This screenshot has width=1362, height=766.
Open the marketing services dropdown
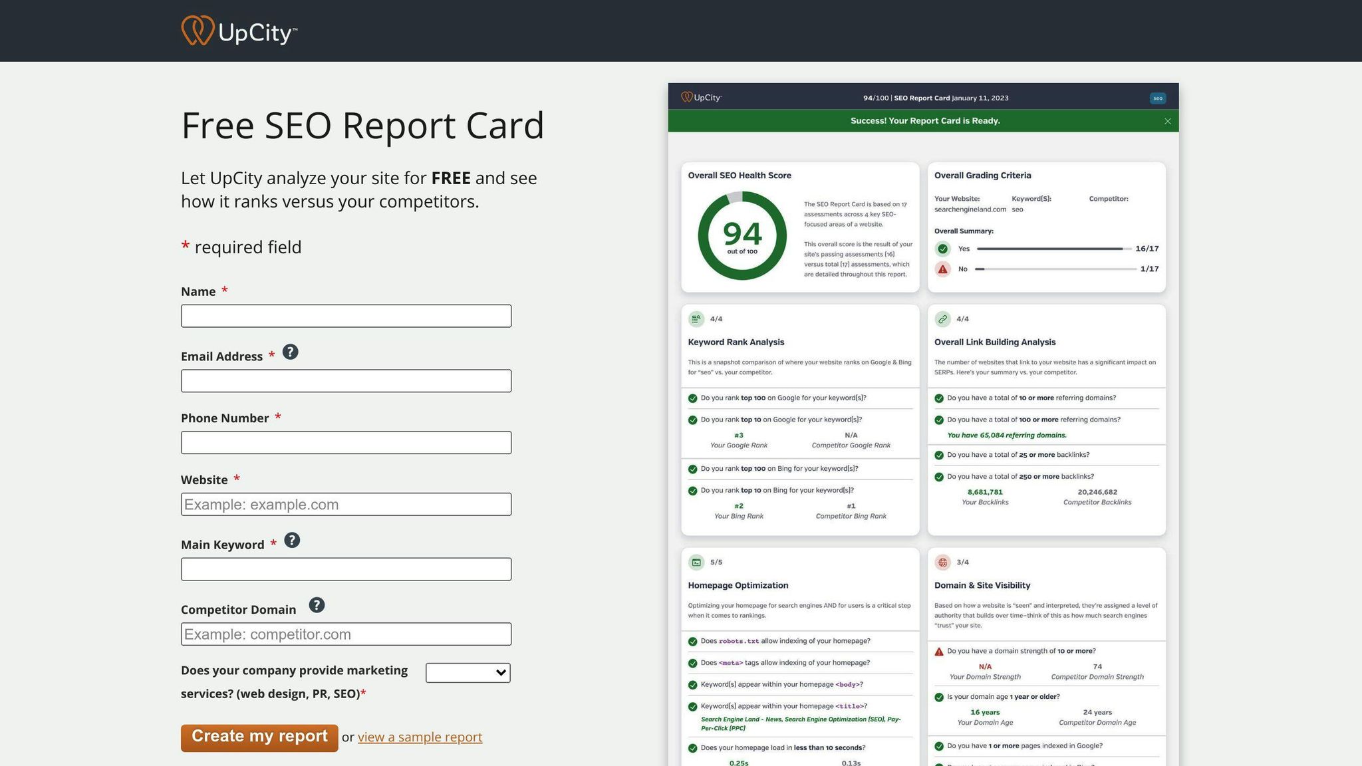(x=468, y=673)
